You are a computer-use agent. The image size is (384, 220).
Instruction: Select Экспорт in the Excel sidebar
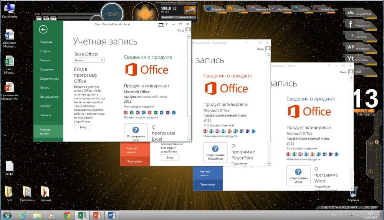coord(45,106)
